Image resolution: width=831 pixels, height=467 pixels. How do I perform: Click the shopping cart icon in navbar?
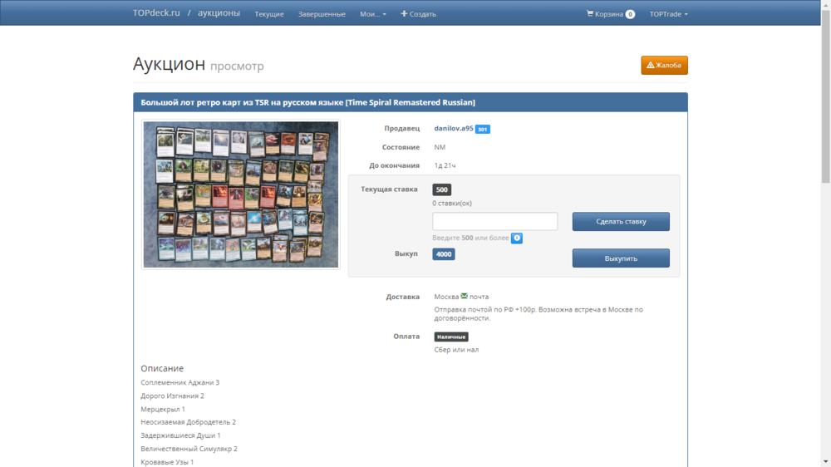tap(590, 13)
